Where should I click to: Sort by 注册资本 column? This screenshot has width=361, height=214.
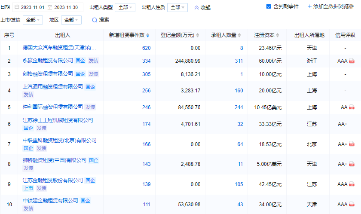(x=278, y=35)
